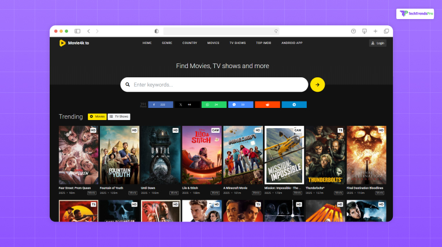This screenshot has width=442, height=247.
Task: Open a new tab with plus icon
Action: [375, 31]
